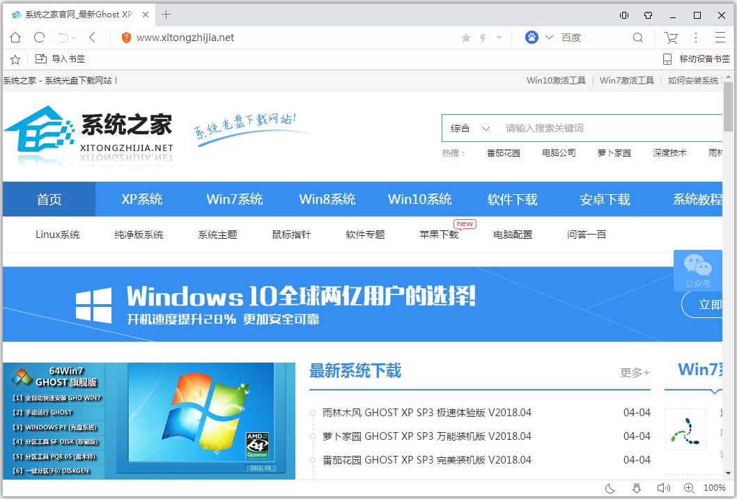Open the download manager arrow icon
Viewport: 737px width, 499px height.
[636, 488]
